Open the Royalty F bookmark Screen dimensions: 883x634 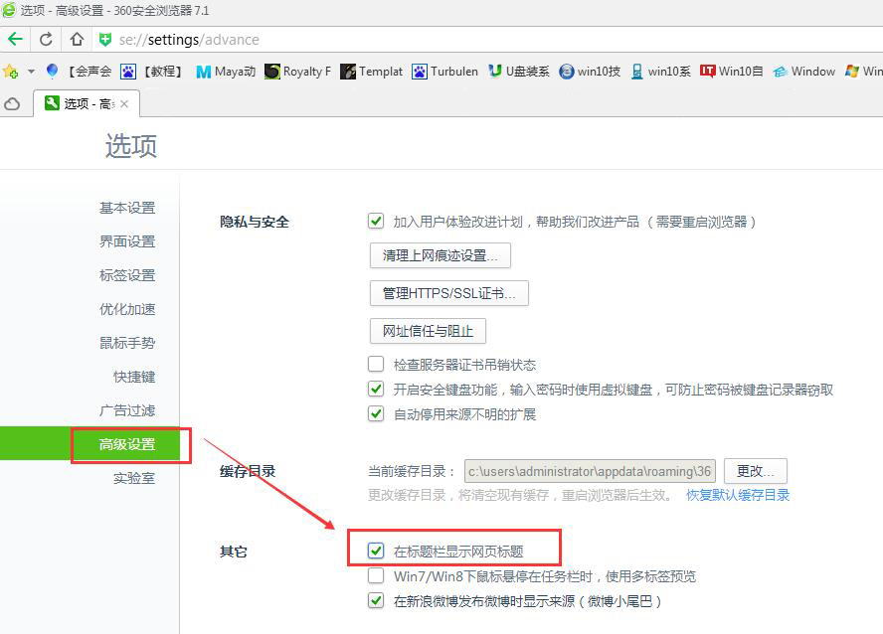coord(298,72)
